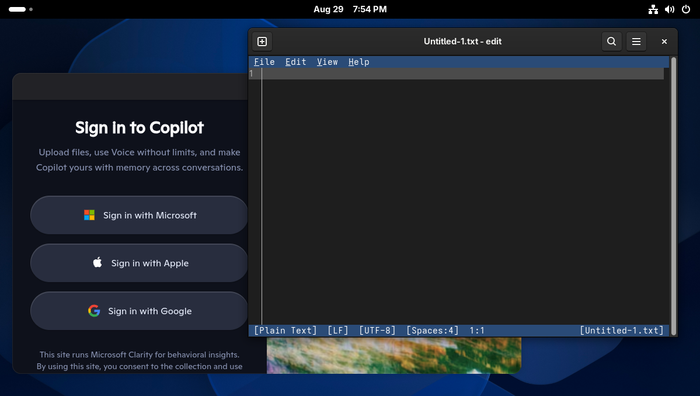The width and height of the screenshot is (700, 396).
Task: Click the [Plain Text] language indicator
Action: pyautogui.click(x=285, y=331)
